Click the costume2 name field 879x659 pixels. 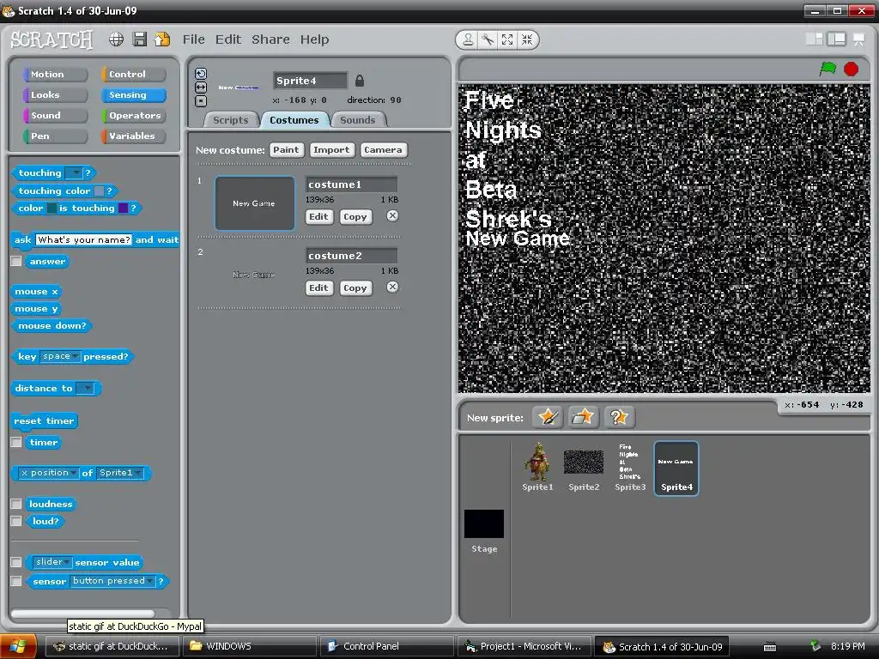coord(351,256)
